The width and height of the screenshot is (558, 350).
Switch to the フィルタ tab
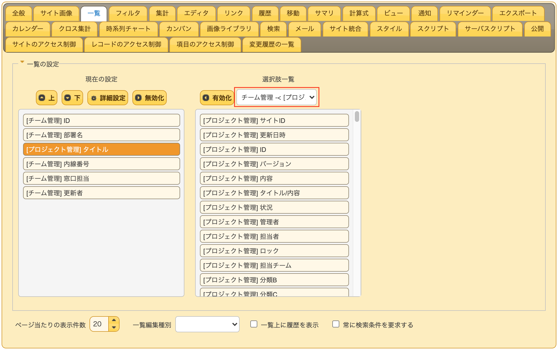(128, 13)
